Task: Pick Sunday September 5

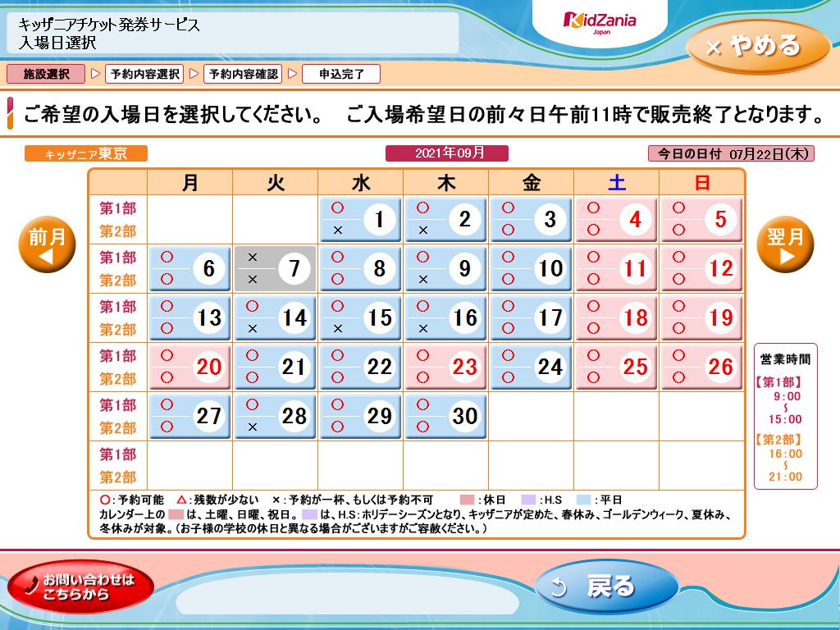Action: [702, 219]
